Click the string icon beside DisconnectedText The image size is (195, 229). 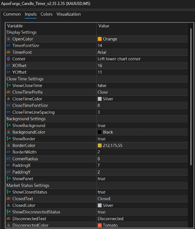point(8,219)
